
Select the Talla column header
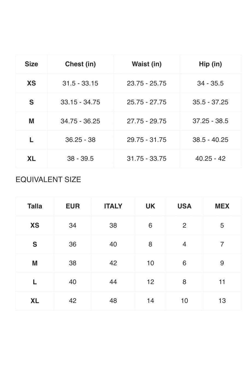[35, 206]
